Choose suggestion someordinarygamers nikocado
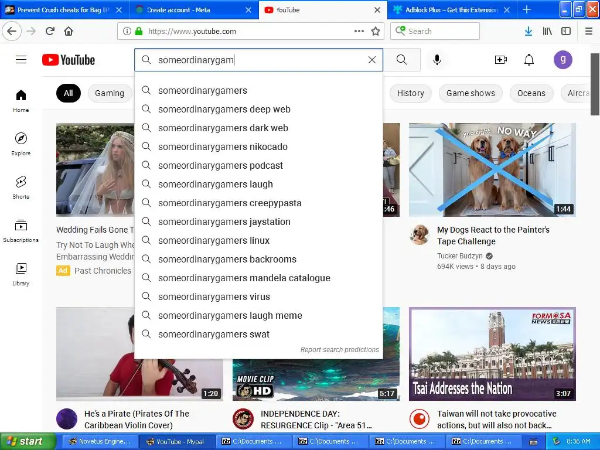 pos(258,146)
